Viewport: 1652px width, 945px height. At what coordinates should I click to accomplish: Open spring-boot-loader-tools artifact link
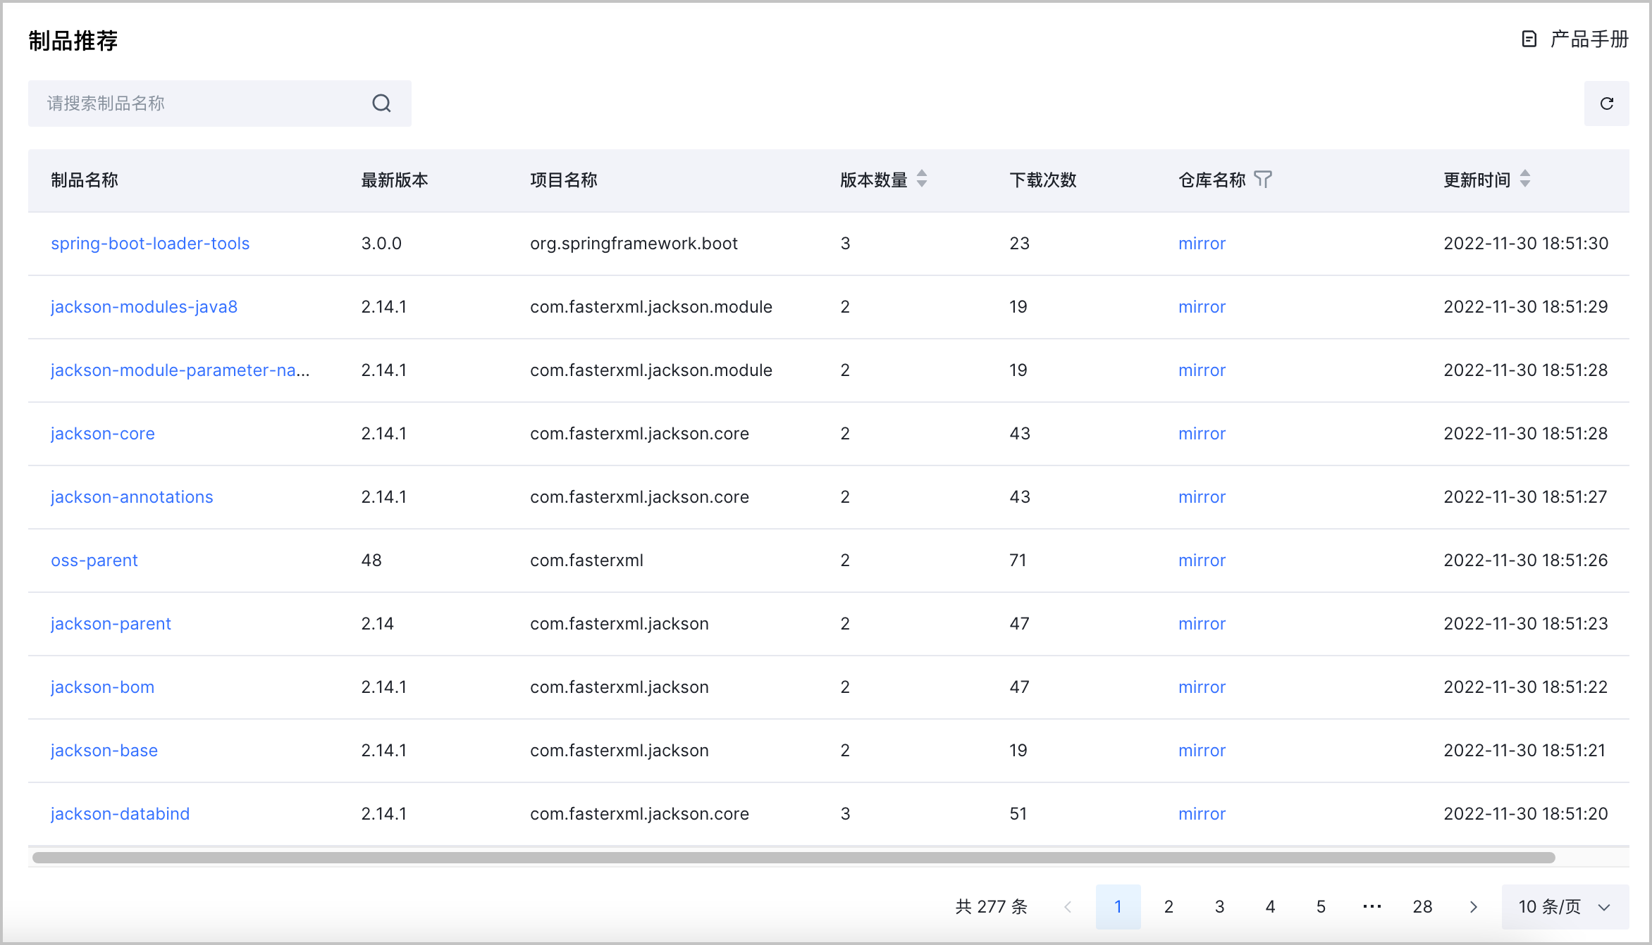pyautogui.click(x=150, y=244)
